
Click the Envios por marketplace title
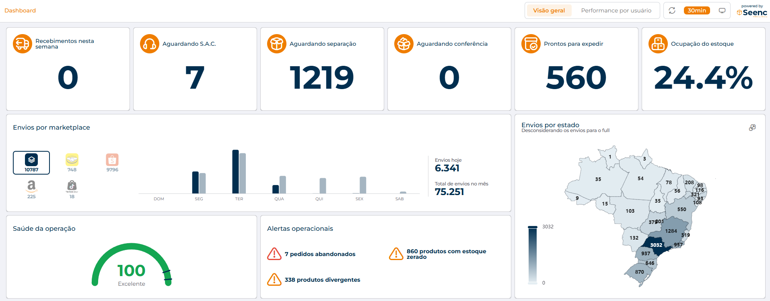click(51, 127)
